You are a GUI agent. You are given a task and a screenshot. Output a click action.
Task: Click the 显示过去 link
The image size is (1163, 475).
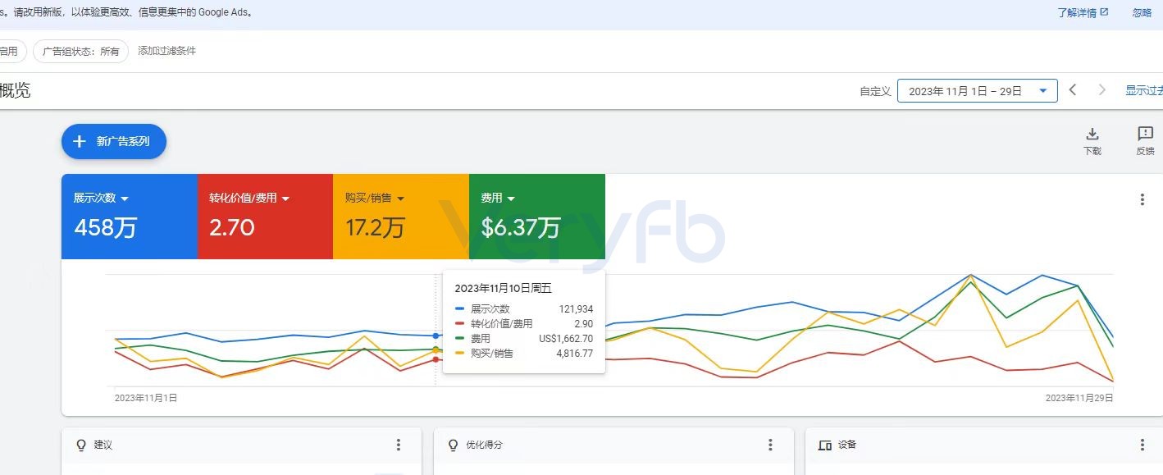1144,91
